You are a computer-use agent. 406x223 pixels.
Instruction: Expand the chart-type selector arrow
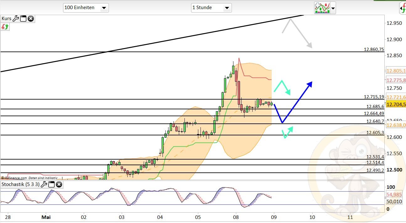point(333,8)
